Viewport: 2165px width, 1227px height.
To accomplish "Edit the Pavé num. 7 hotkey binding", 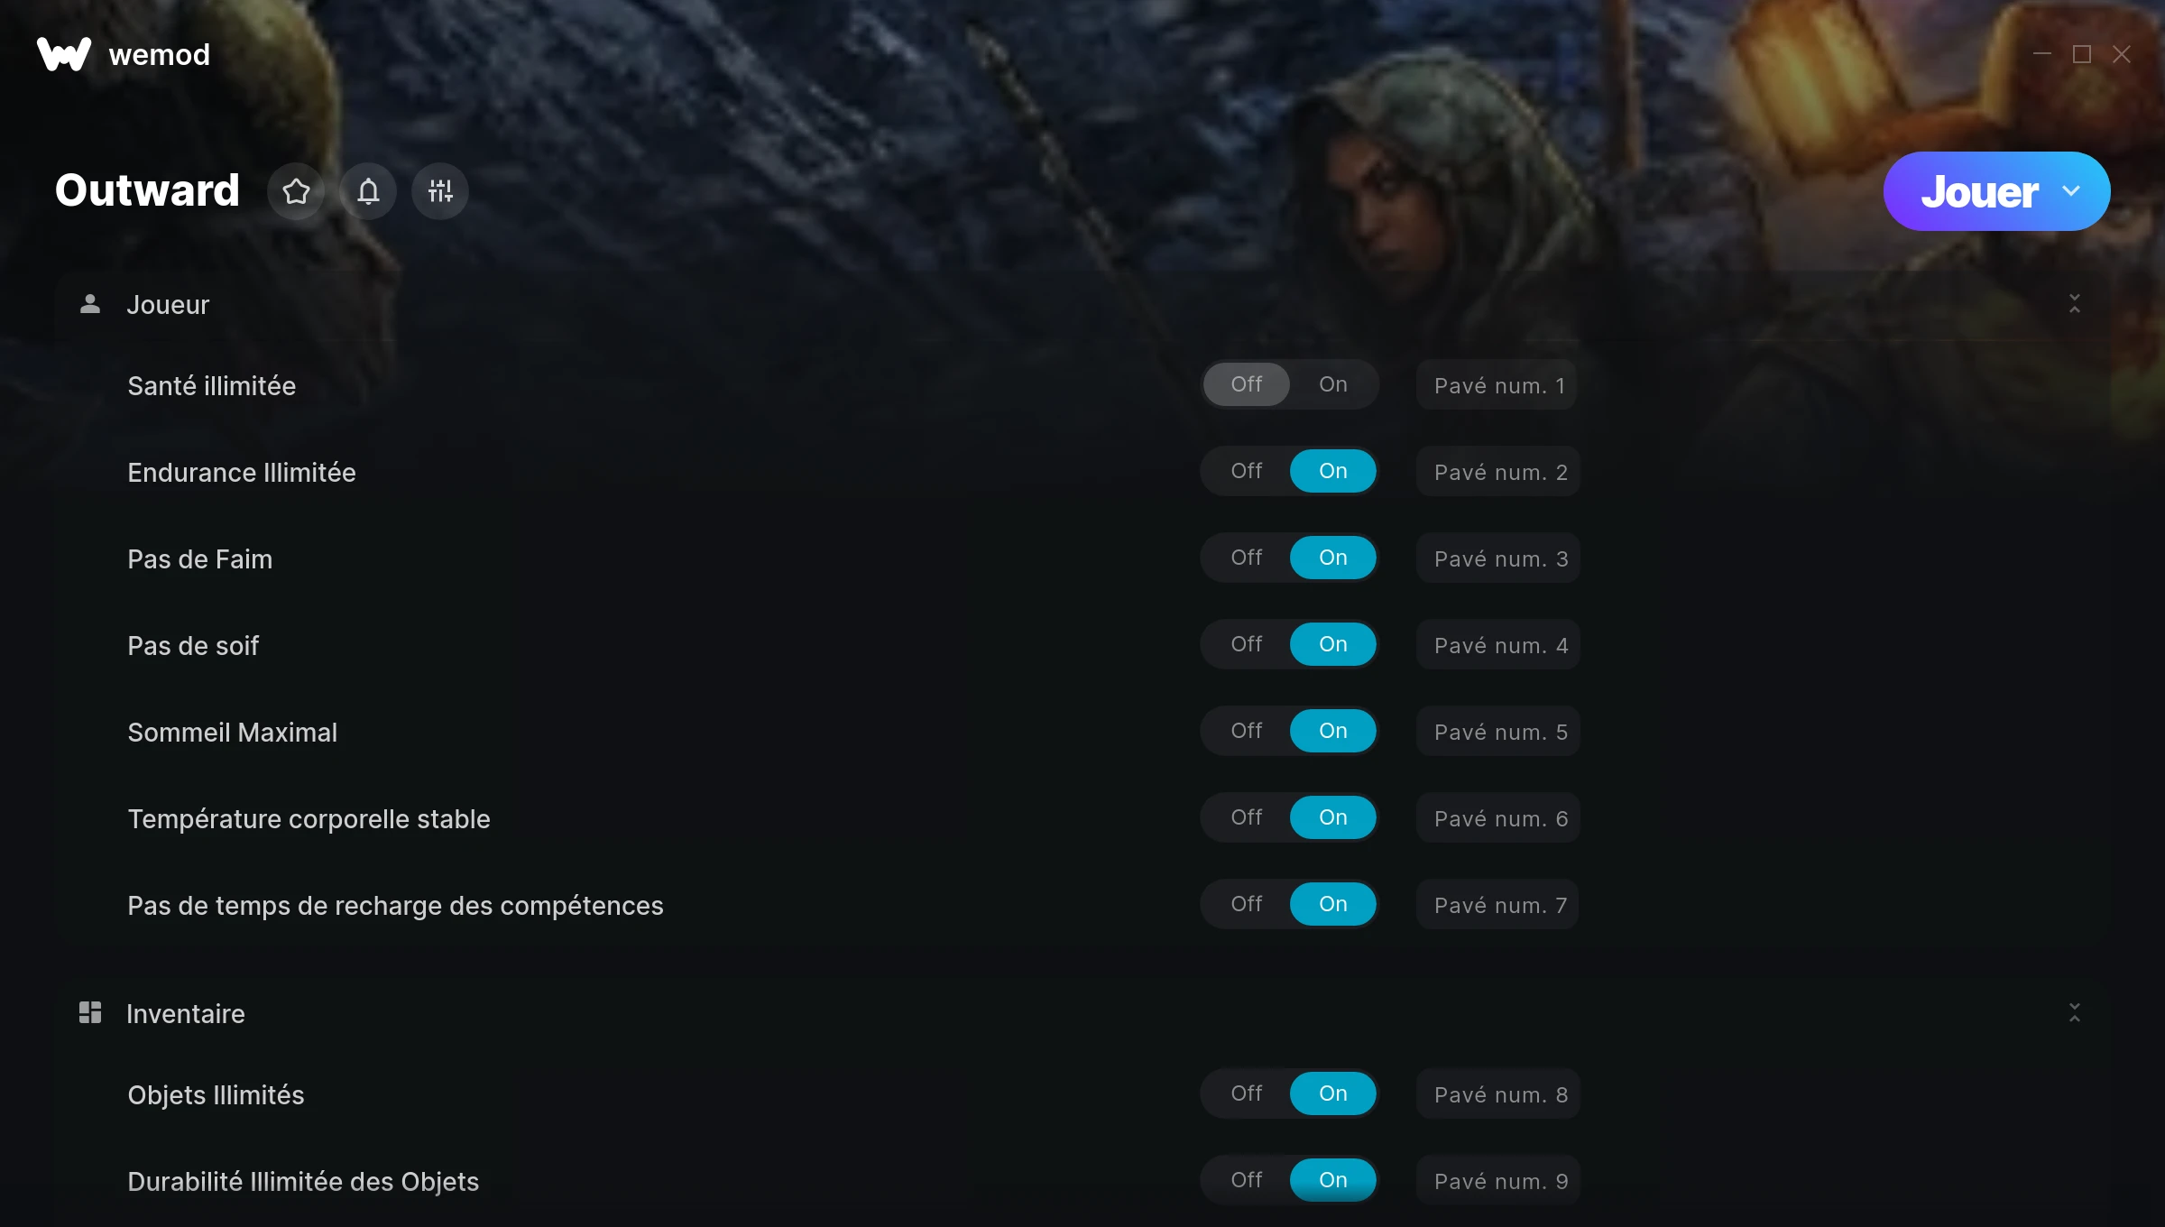I will [x=1498, y=905].
